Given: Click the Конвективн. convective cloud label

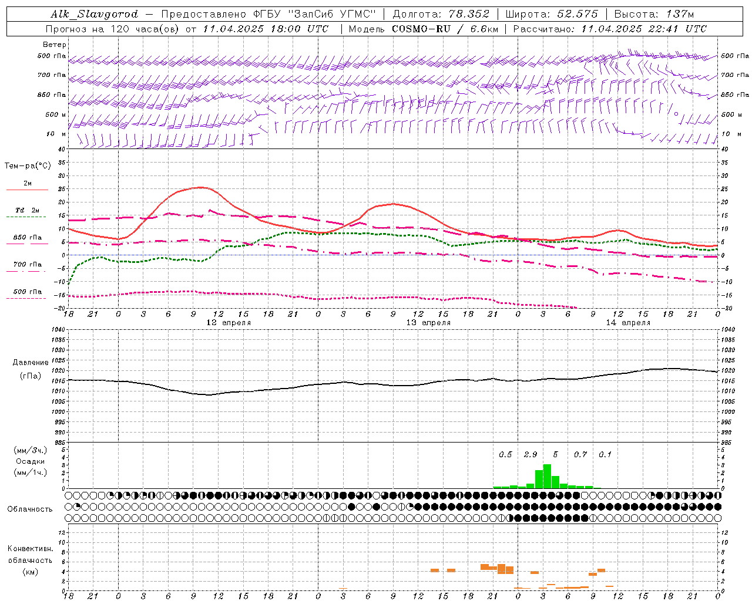Looking at the screenshot, I should 30,549.
